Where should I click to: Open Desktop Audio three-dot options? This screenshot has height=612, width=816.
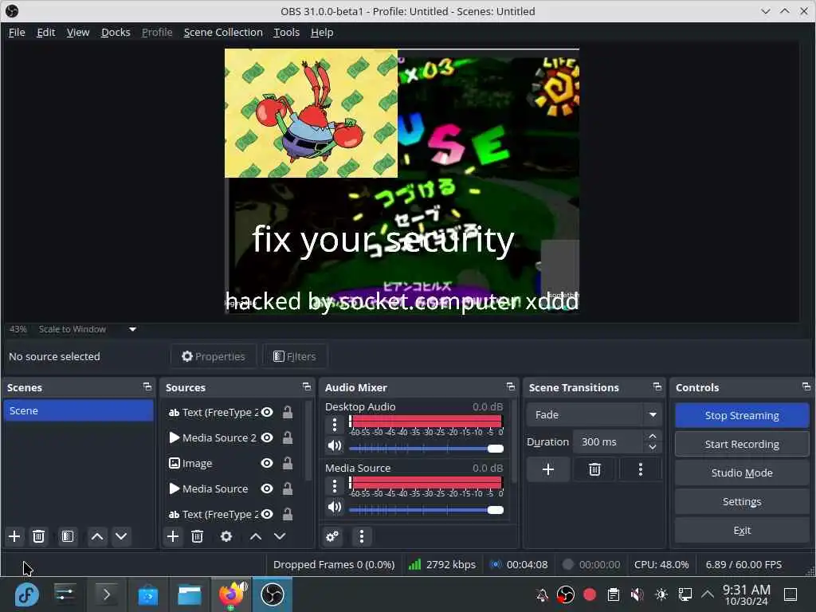pos(335,425)
